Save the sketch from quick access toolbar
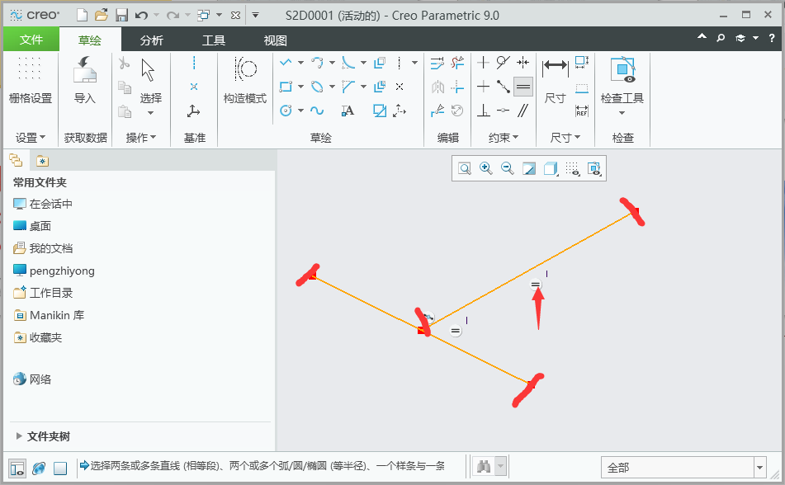 [x=121, y=16]
